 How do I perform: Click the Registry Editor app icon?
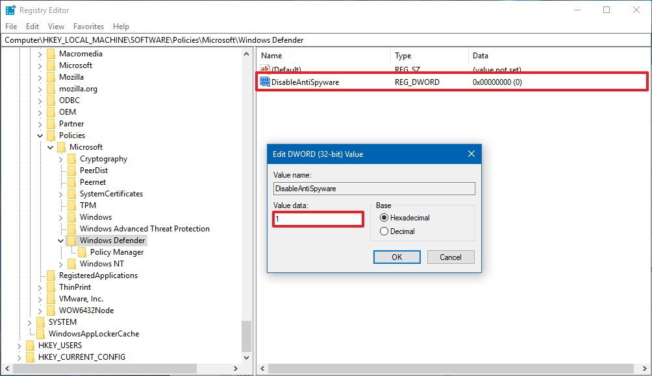(x=10, y=10)
